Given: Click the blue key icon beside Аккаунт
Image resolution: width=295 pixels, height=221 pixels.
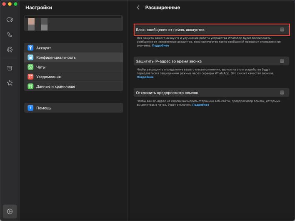Looking at the screenshot, I should pyautogui.click(x=30, y=48).
